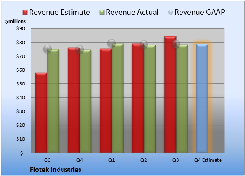Click the '$20' axis value
Image resolution: width=245 pixels, height=176 pixels.
pos(20,125)
